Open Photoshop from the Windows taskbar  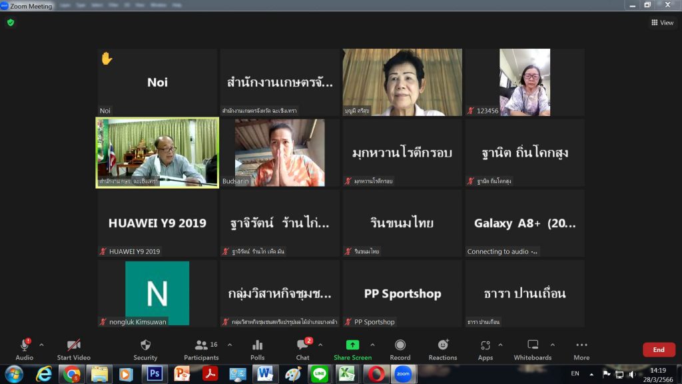point(155,374)
